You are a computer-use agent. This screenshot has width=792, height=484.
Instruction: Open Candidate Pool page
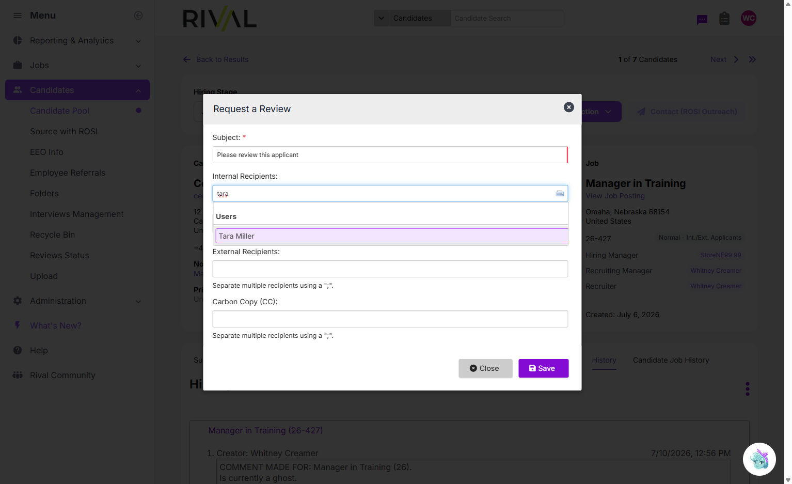pyautogui.click(x=59, y=111)
